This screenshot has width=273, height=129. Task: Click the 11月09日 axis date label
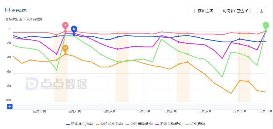[240, 112]
